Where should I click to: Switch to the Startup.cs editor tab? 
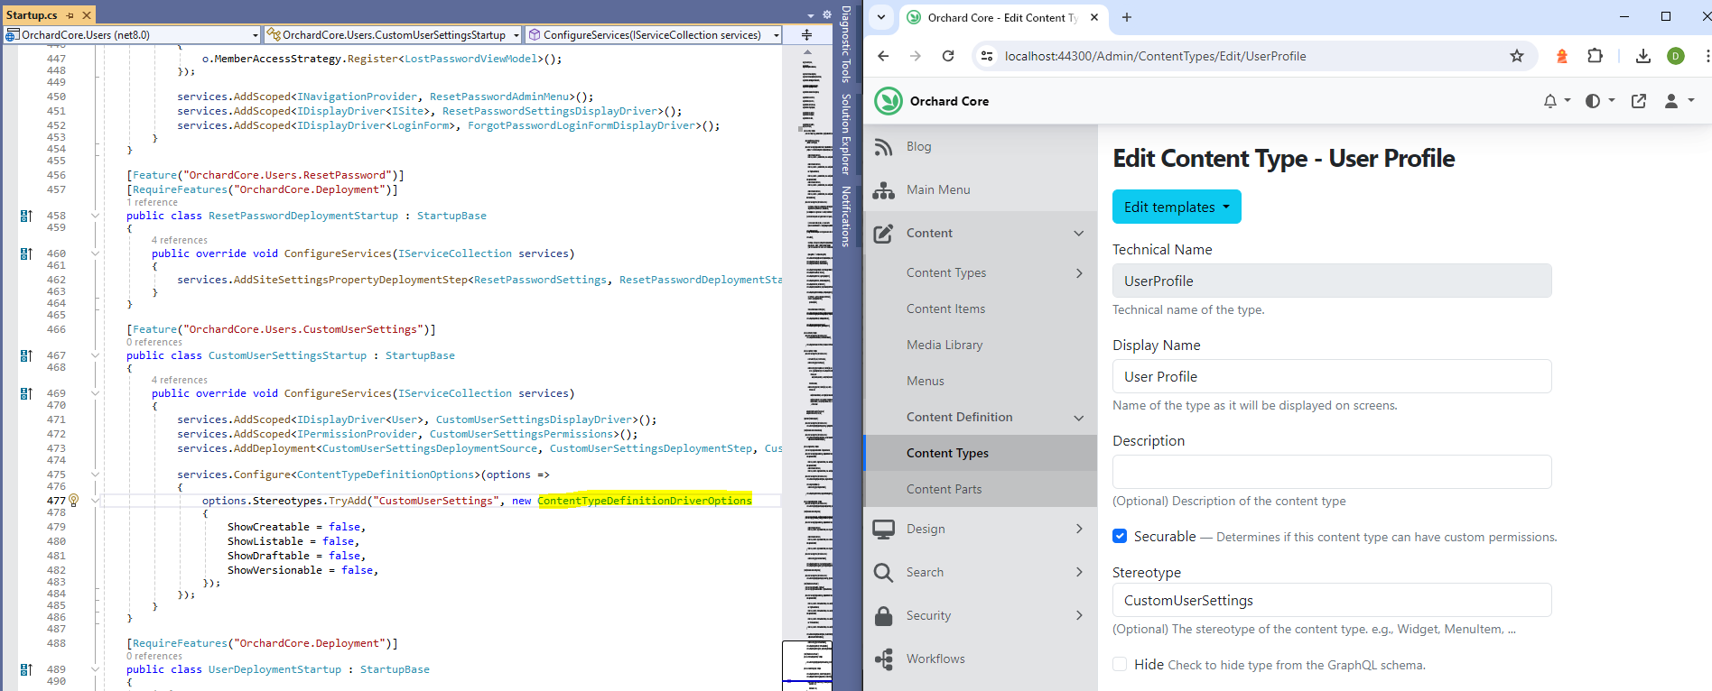(32, 15)
